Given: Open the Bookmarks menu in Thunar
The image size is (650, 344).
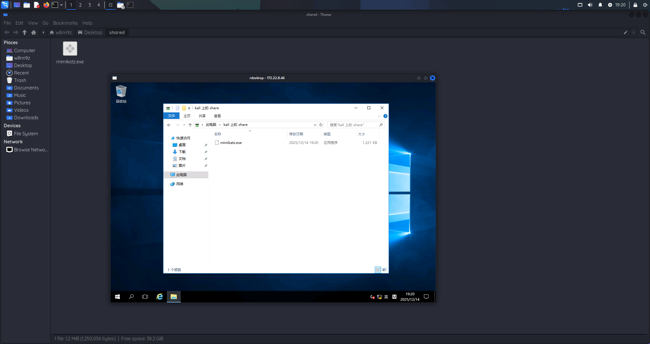Looking at the screenshot, I should point(65,23).
